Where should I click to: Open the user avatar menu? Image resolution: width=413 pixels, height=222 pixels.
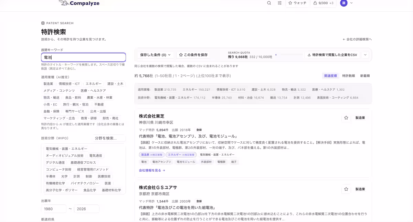[x=343, y=3]
